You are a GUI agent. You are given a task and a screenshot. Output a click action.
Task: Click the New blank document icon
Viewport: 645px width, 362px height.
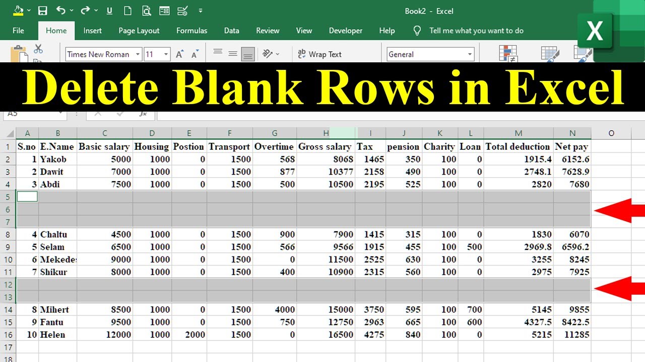(x=128, y=11)
